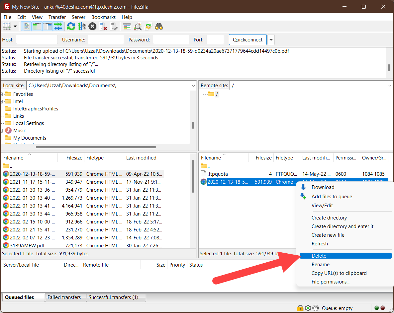Choose Delete from the context menu
The height and width of the screenshot is (313, 394).
(x=345, y=256)
